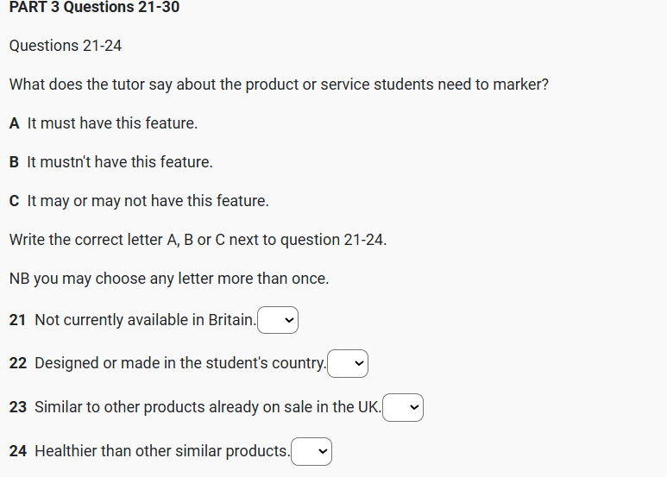Open the answer dropdown for question 22
The image size is (667, 477).
pos(348,364)
